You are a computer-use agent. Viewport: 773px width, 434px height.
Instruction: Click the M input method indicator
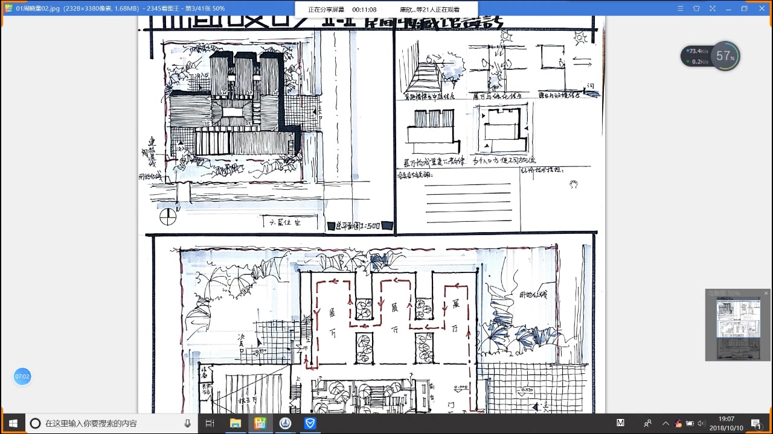click(620, 423)
